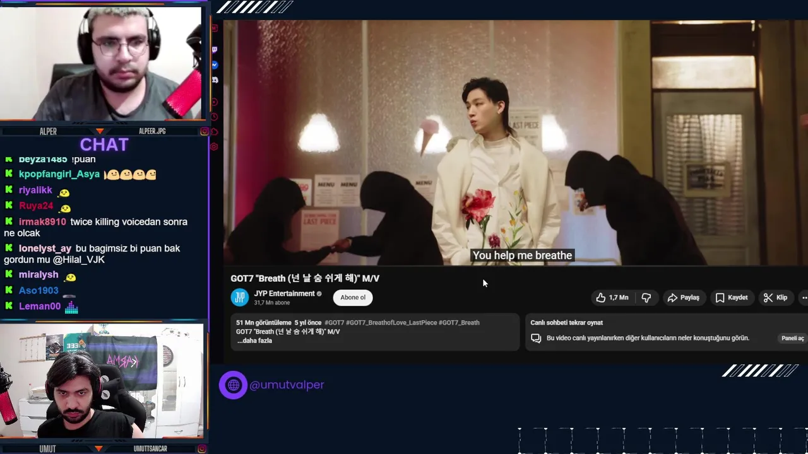808x454 pixels.
Task: Subscribe using the Abone ol button
Action: [x=353, y=298]
